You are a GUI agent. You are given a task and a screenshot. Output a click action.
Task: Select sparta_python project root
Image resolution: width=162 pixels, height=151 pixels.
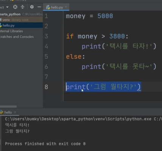coord(10,14)
